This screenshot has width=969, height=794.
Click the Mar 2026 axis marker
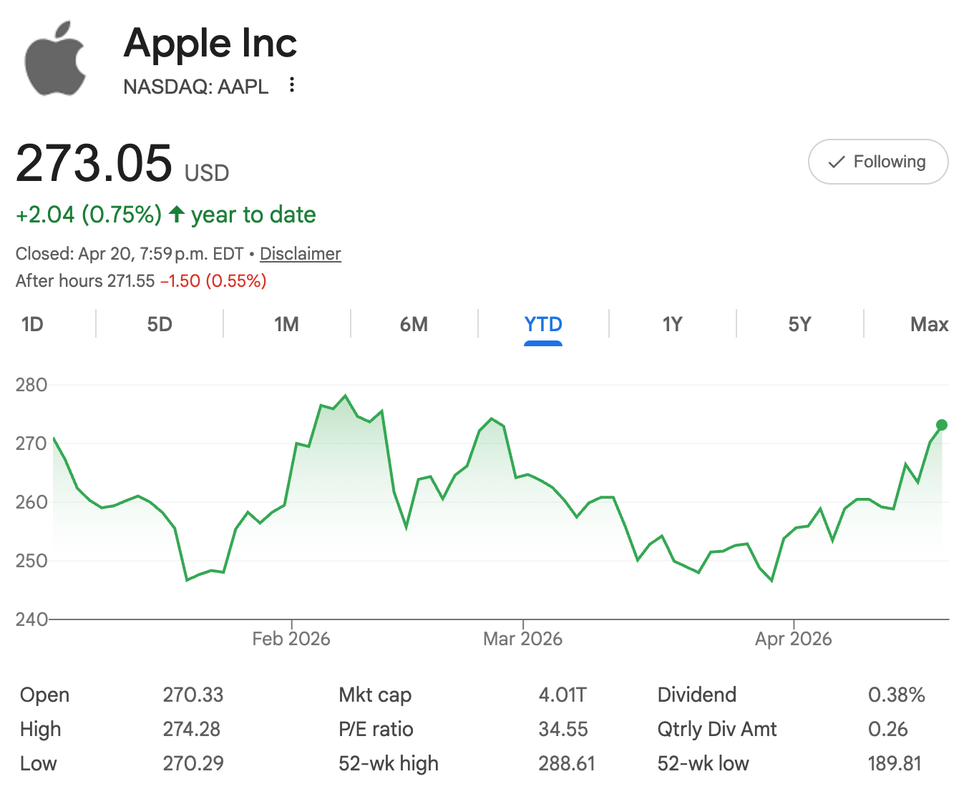coord(523,639)
